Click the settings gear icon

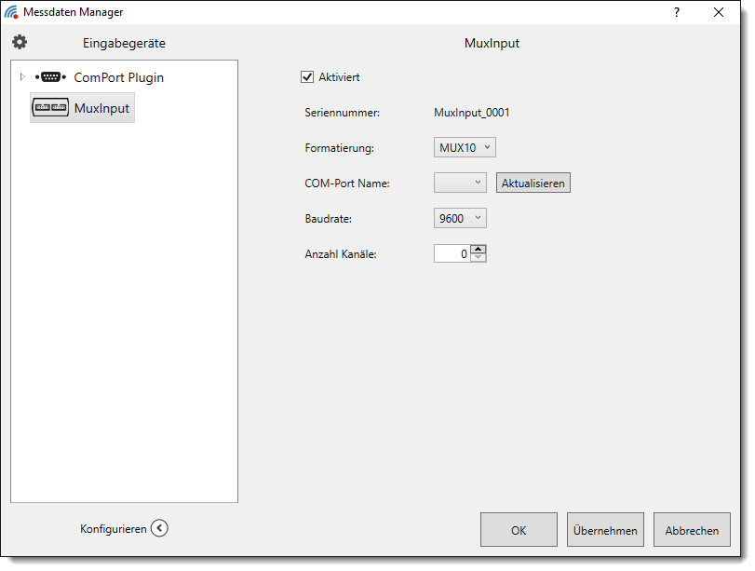pyautogui.click(x=20, y=42)
